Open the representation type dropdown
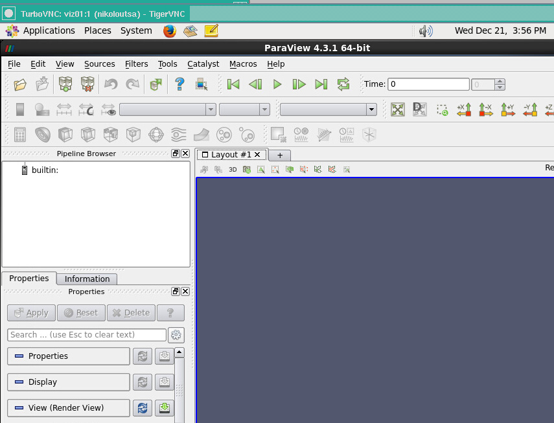 point(328,109)
